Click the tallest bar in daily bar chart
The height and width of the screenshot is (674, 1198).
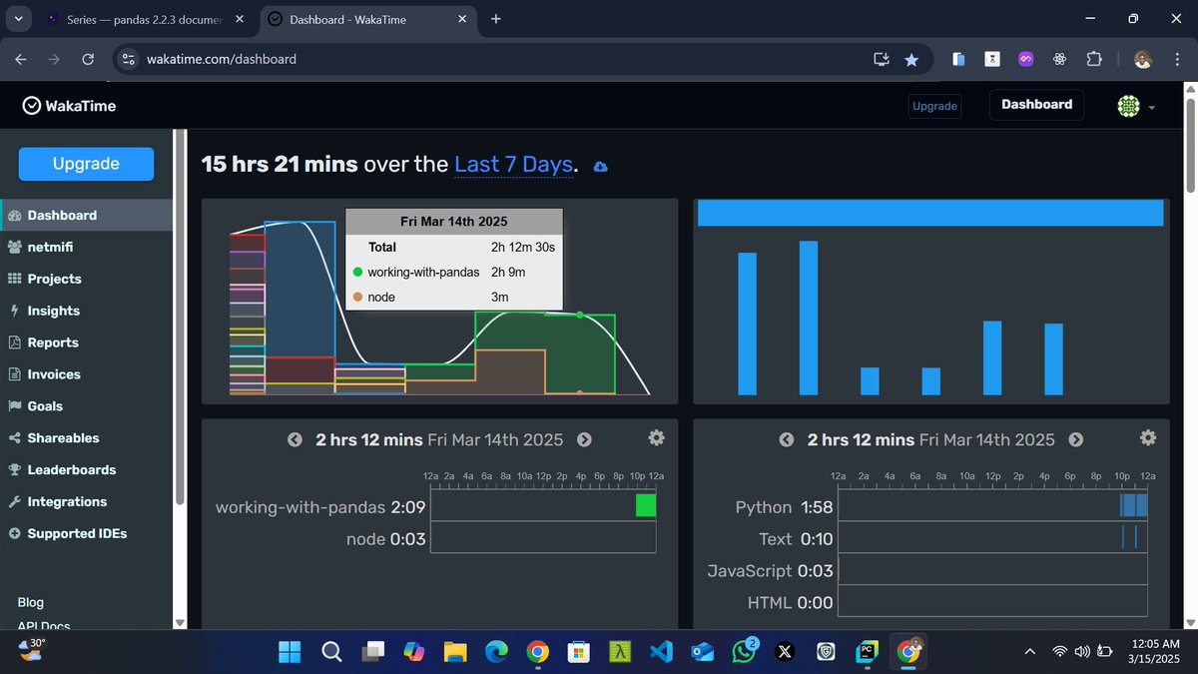coord(809,318)
